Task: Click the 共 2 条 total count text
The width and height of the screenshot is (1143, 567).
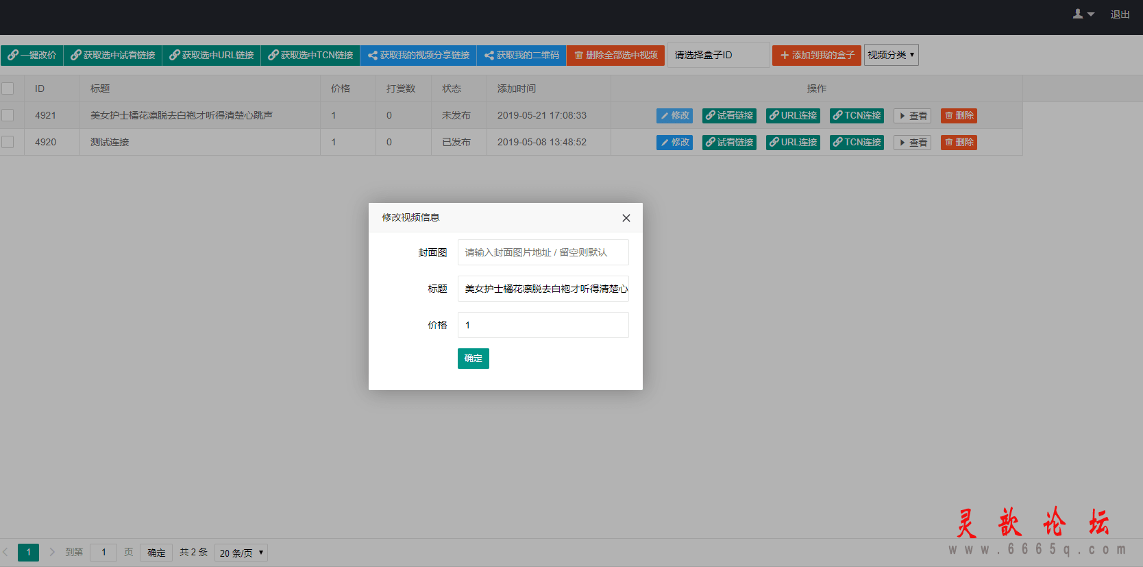Action: pos(193,552)
